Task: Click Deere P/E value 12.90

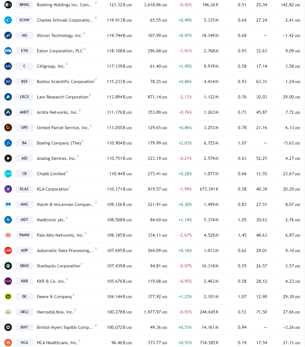Action: (262, 297)
